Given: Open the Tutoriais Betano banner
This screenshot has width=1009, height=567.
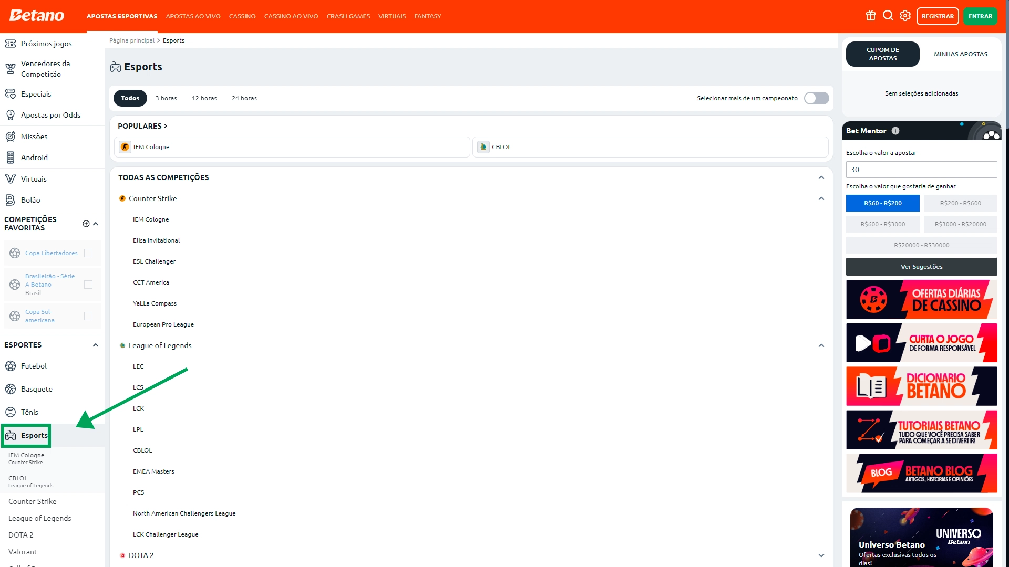Looking at the screenshot, I should click(922, 429).
